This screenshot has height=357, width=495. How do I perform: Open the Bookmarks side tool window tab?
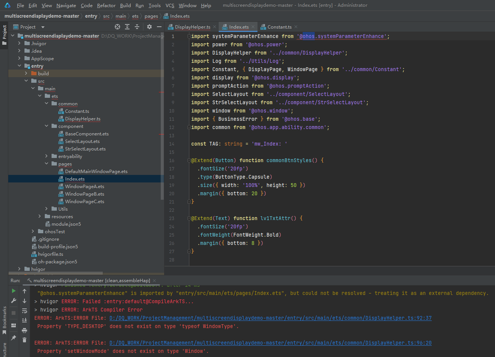[x=4, y=321]
